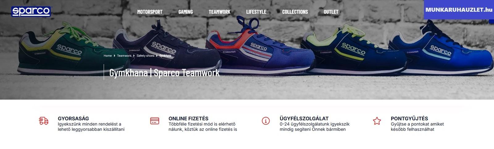Open the Lifestyle menu item
The image size is (494, 149).
click(256, 12)
